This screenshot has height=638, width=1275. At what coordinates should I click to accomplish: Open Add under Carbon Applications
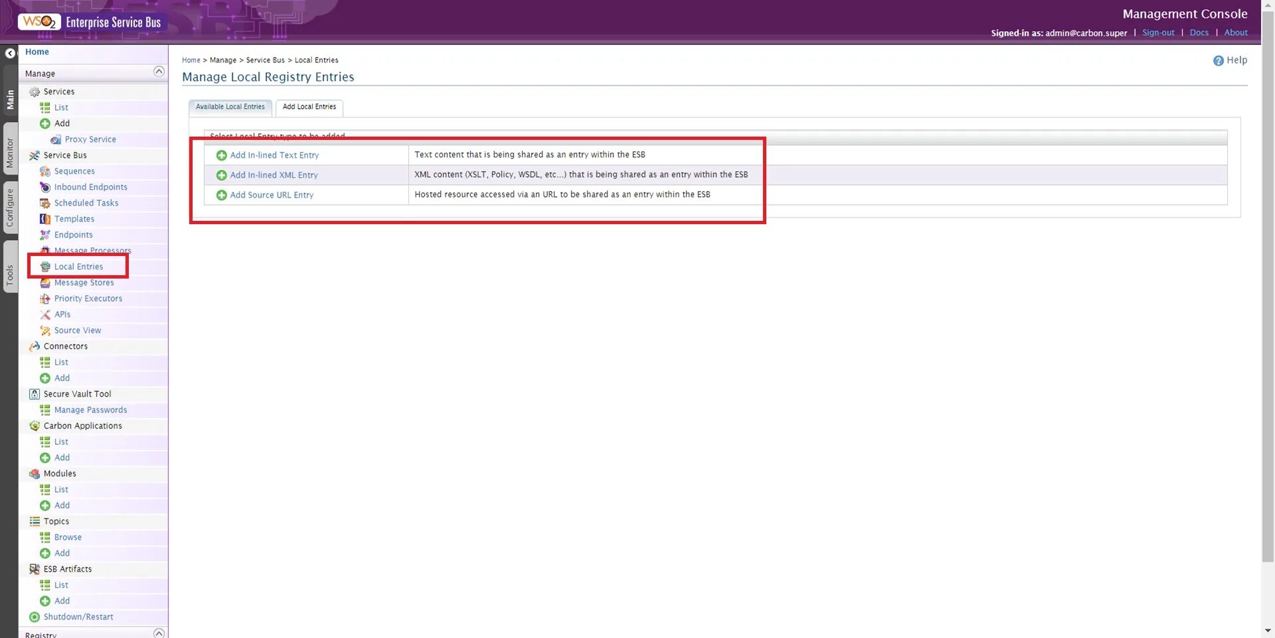62,458
